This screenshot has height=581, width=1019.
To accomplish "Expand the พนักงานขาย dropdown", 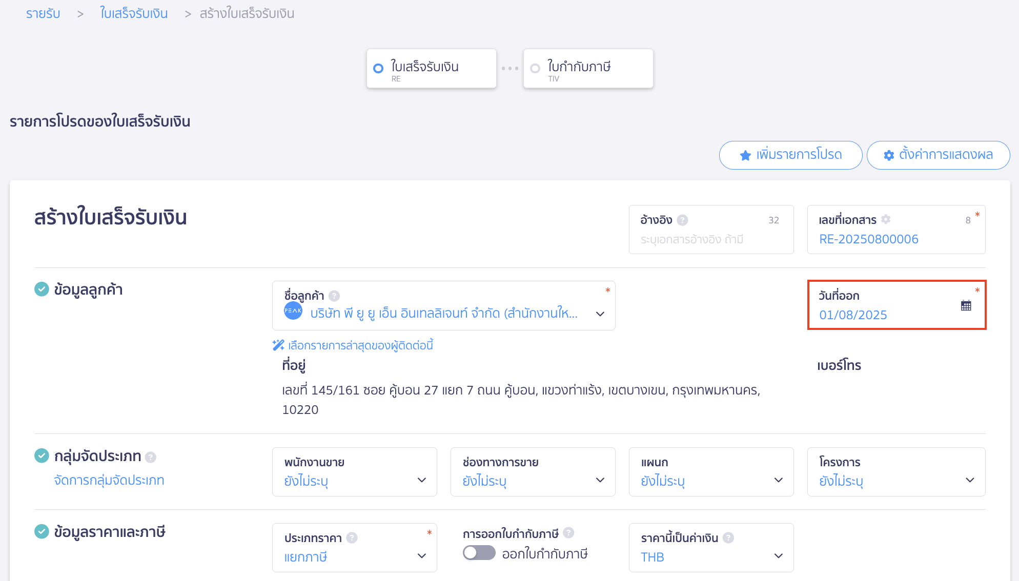I will pos(354,472).
